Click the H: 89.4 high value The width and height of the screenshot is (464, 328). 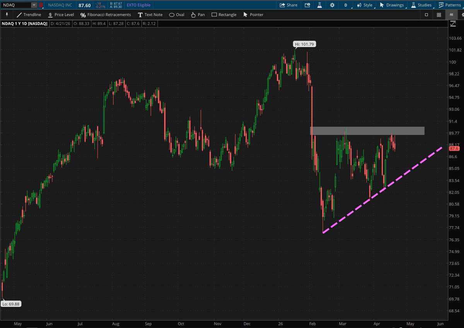click(99, 24)
